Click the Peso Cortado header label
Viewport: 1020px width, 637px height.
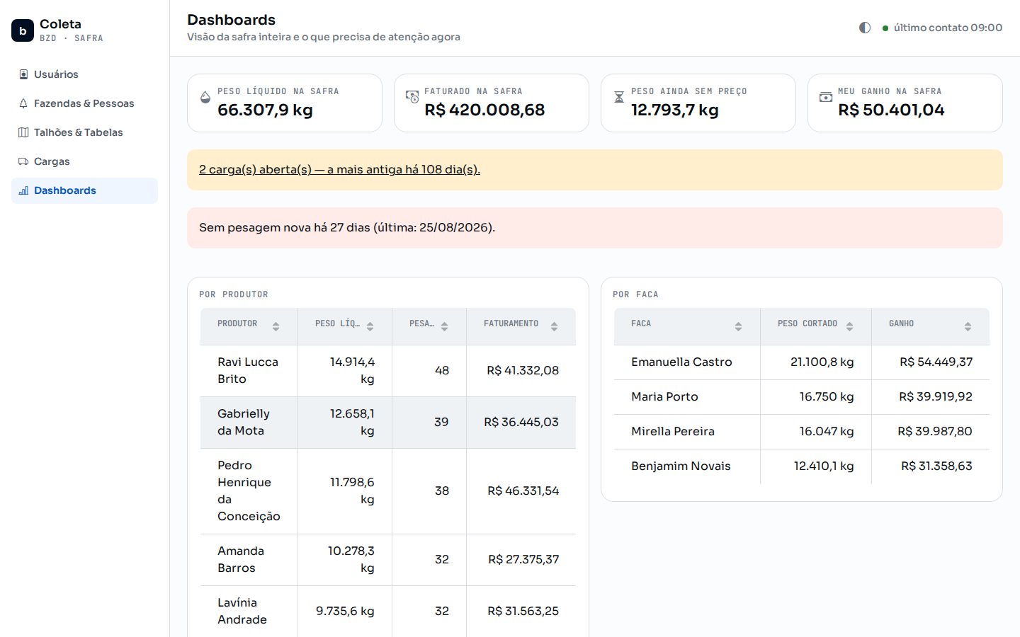pyautogui.click(x=807, y=323)
